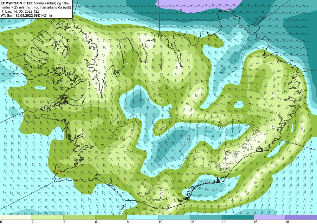This screenshot has width=317, height=224.
Task: Click the purple legend swatch above 18 m/s
Action: (301, 217)
